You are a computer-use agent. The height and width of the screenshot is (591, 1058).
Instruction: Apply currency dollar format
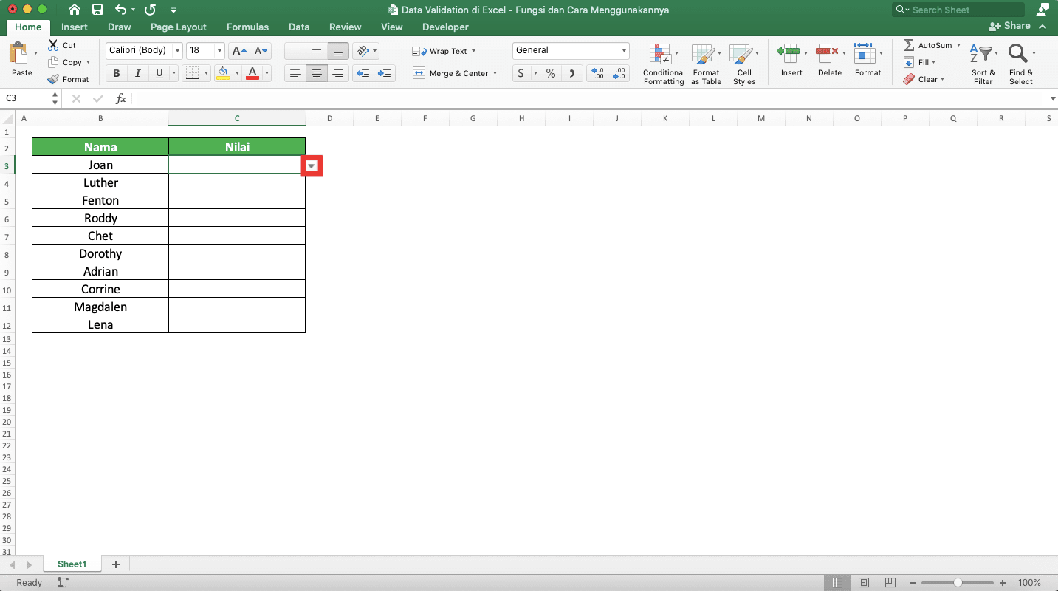pos(521,73)
